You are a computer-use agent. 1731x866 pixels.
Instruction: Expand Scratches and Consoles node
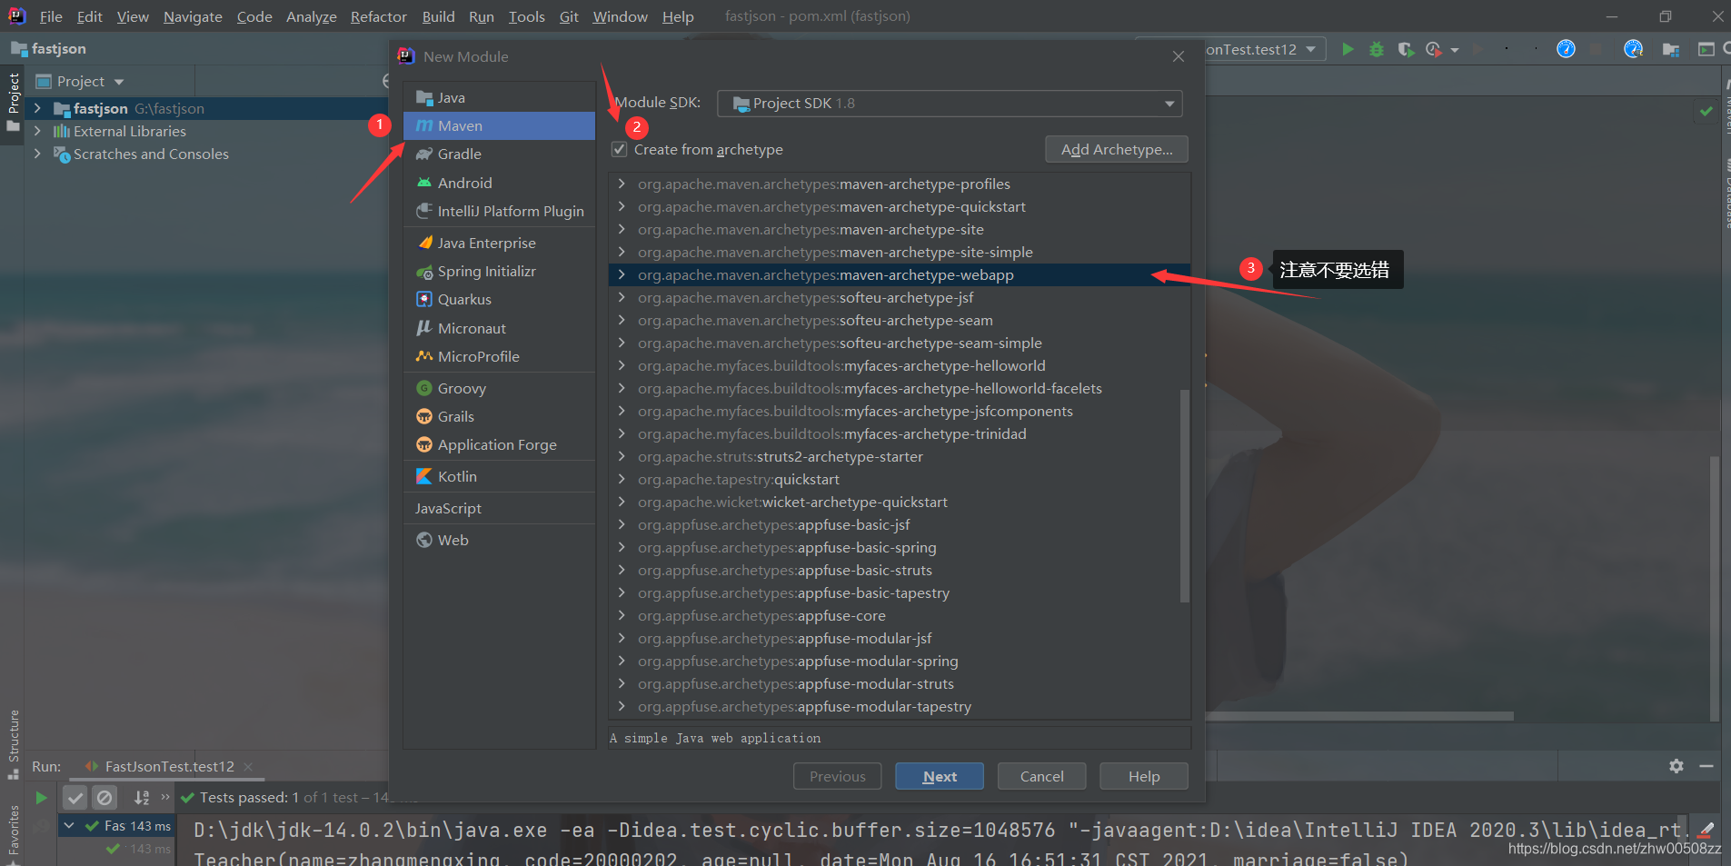(37, 154)
